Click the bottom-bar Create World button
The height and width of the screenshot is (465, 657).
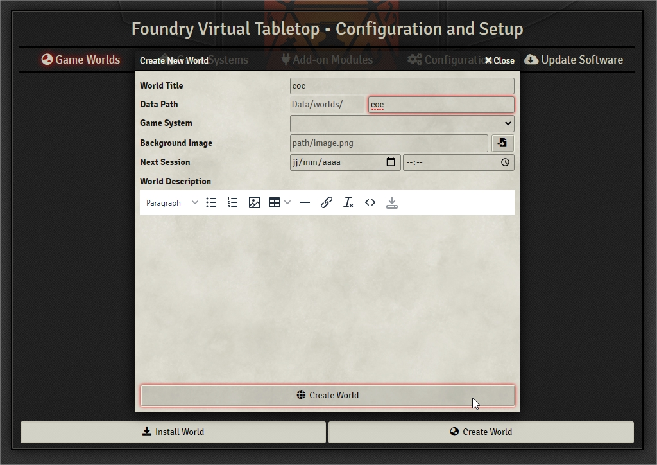click(x=481, y=432)
